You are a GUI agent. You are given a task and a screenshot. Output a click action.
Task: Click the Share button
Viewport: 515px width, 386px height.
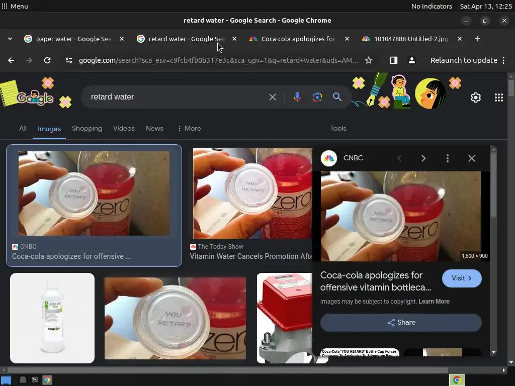point(401,322)
